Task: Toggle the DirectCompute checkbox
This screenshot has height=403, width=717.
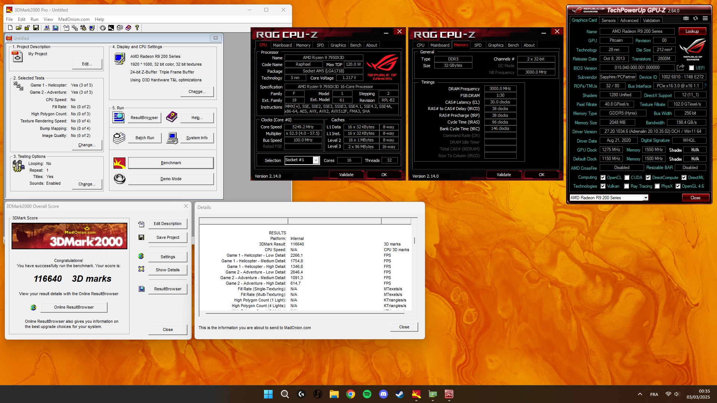Action: tap(648, 178)
